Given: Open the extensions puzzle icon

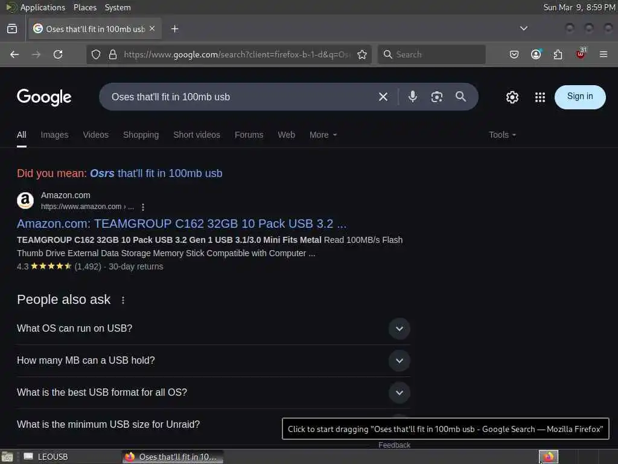Looking at the screenshot, I should pos(558,54).
